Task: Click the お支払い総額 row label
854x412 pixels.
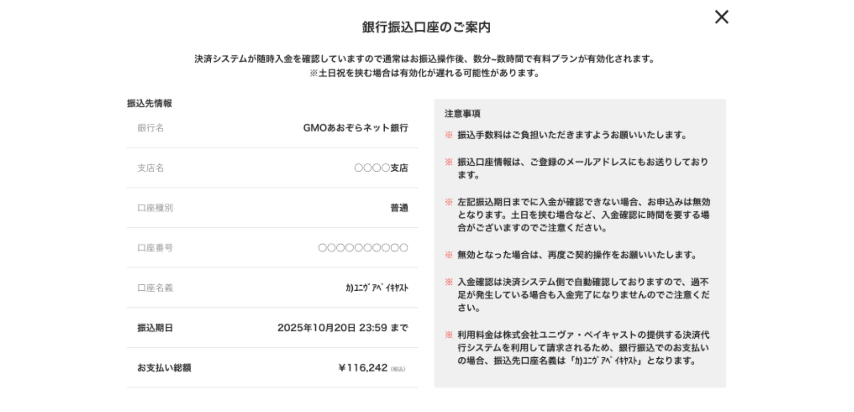Action: click(164, 368)
